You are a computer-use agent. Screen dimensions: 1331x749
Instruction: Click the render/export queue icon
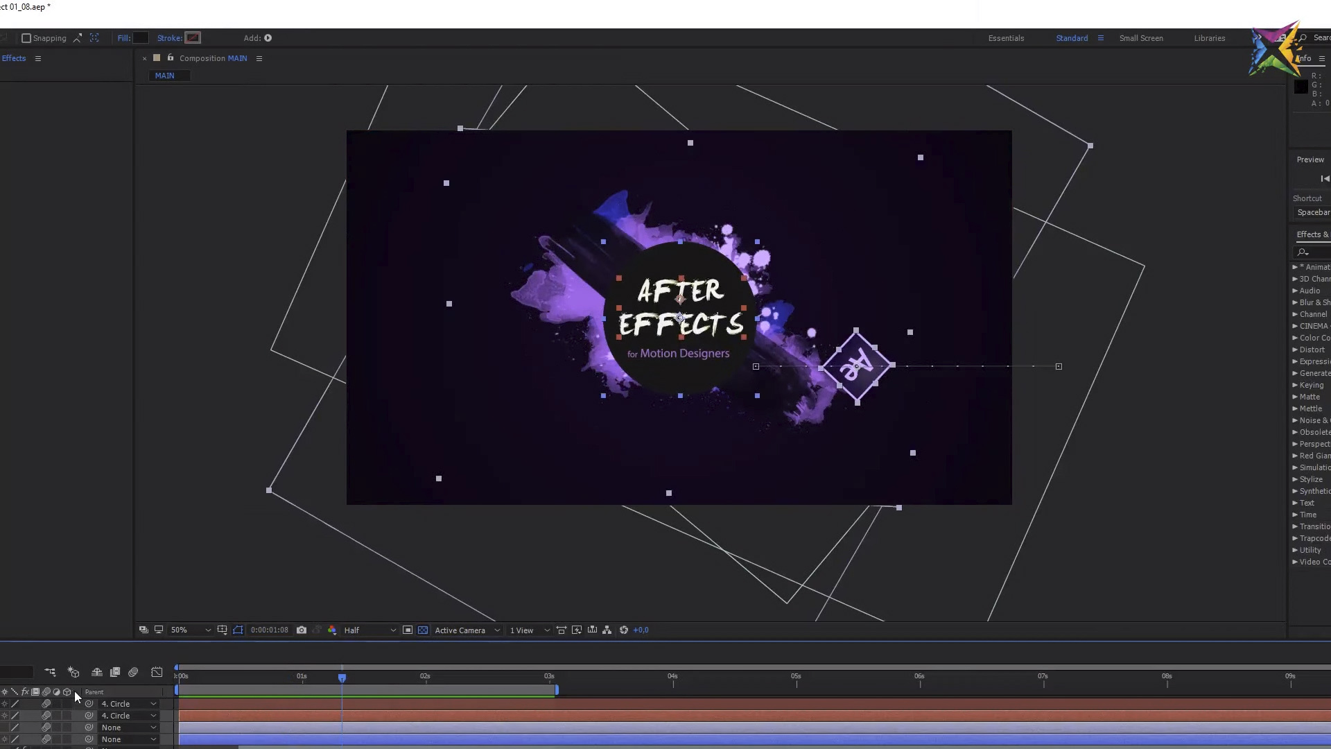click(114, 672)
